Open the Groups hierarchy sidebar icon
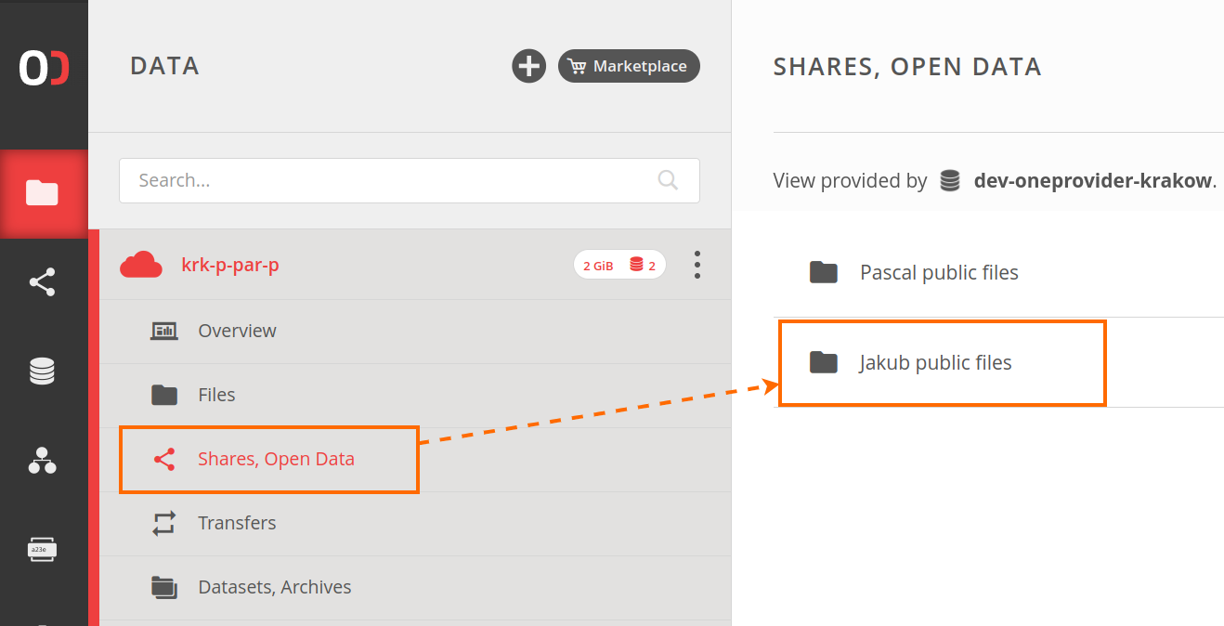1224x626 pixels. pyautogui.click(x=43, y=461)
